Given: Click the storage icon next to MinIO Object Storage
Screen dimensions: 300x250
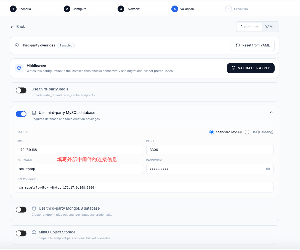Looking at the screenshot, I should [x=34, y=232].
